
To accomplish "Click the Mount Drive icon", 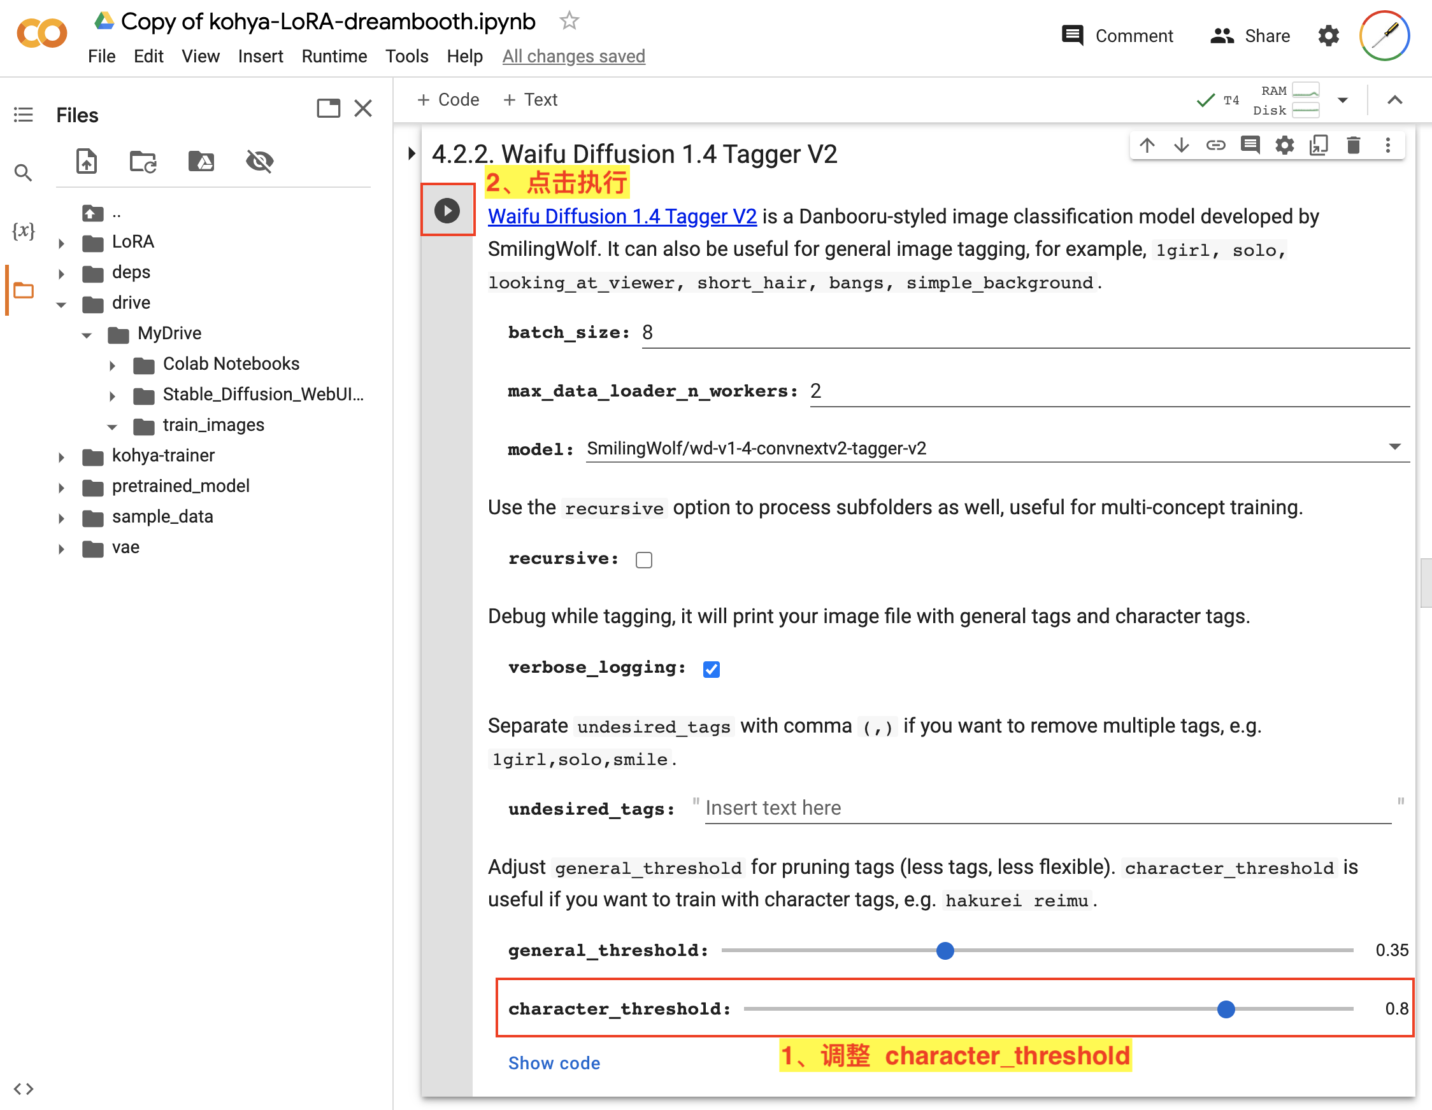I will coord(201,160).
